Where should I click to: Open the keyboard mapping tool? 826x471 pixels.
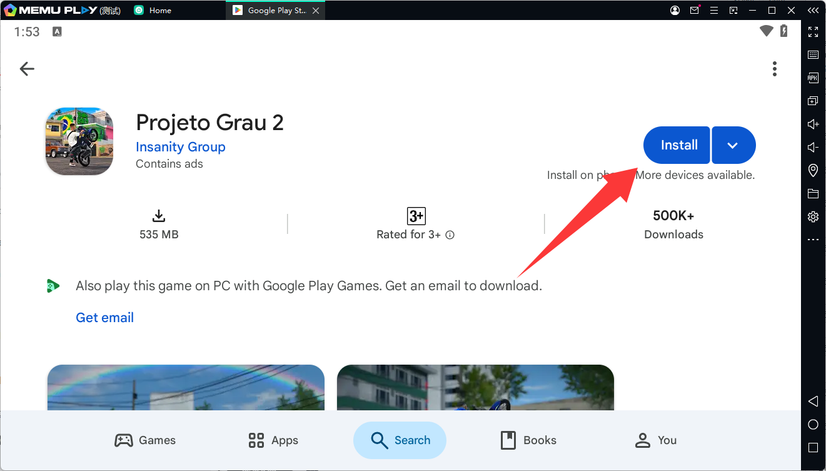pos(813,55)
